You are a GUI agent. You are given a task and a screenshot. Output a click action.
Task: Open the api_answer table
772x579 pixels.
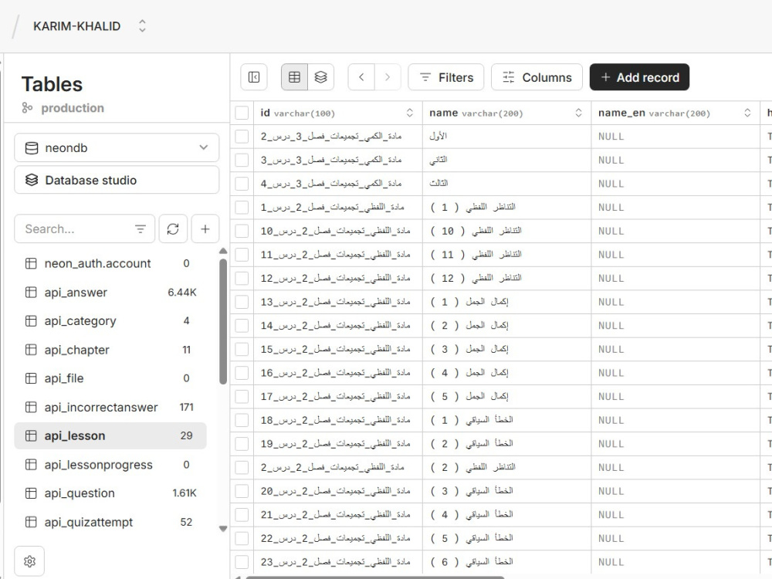110,293
